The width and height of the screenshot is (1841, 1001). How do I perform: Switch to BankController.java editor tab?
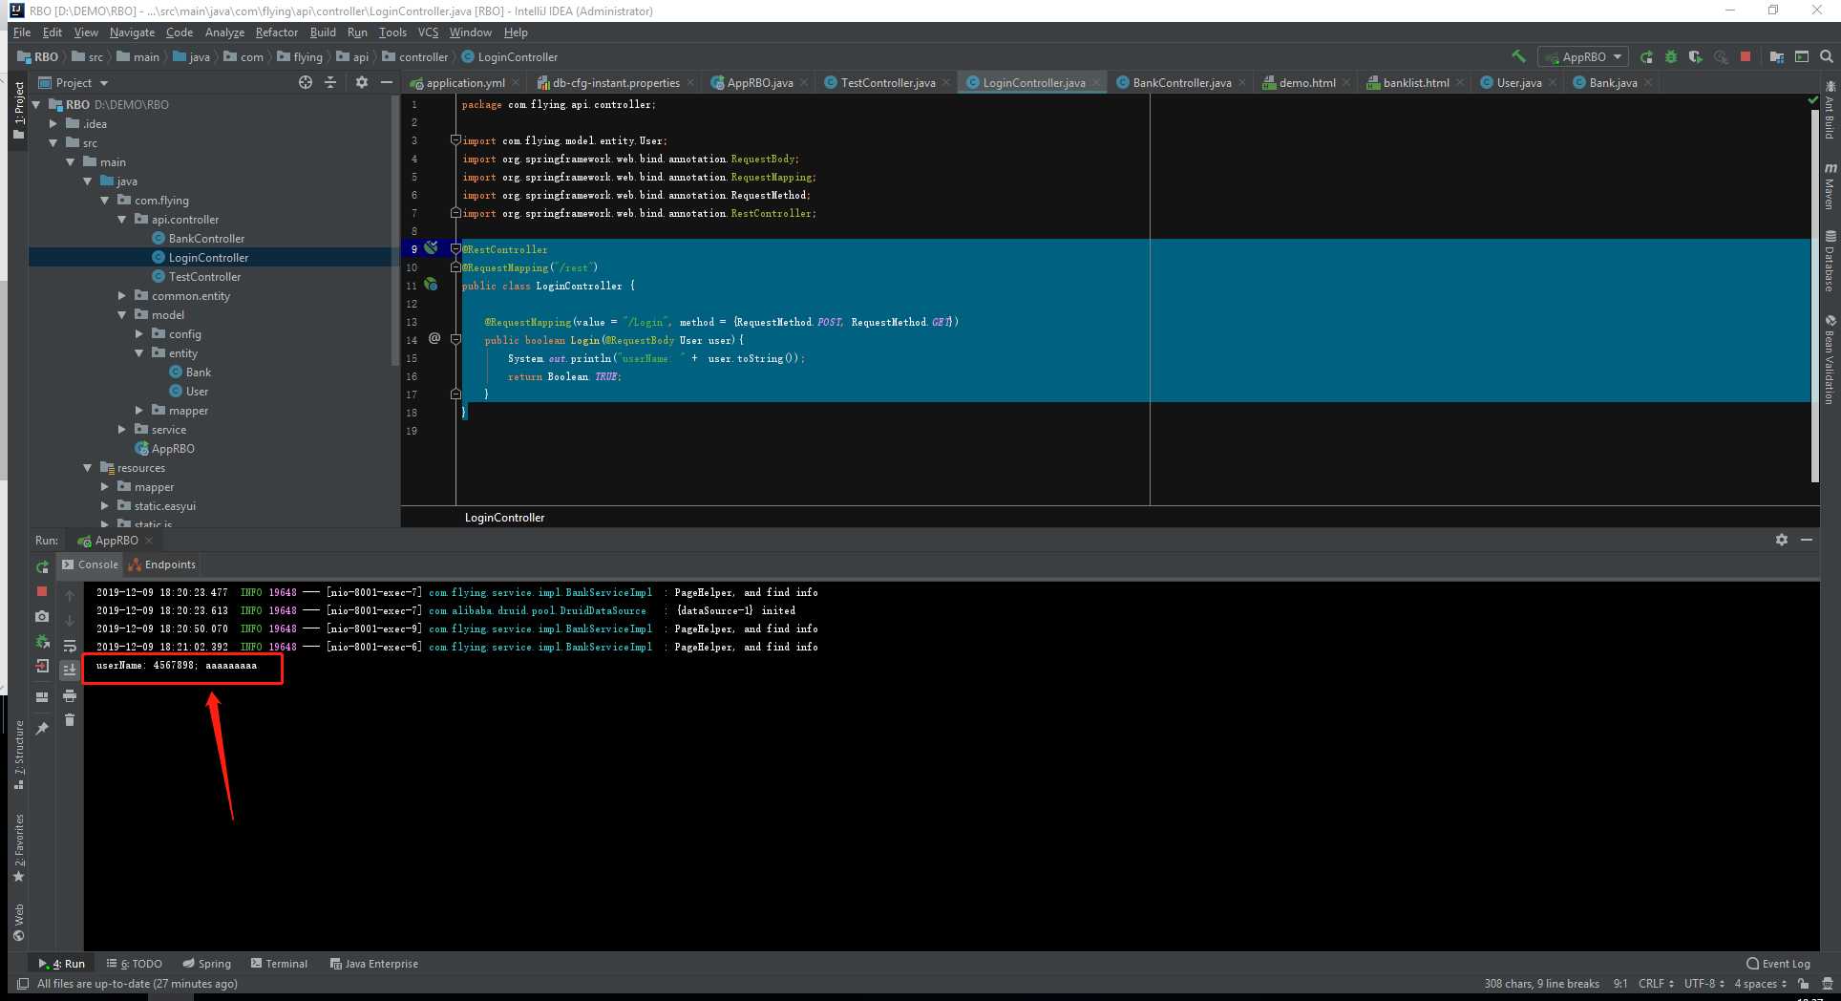(x=1181, y=83)
